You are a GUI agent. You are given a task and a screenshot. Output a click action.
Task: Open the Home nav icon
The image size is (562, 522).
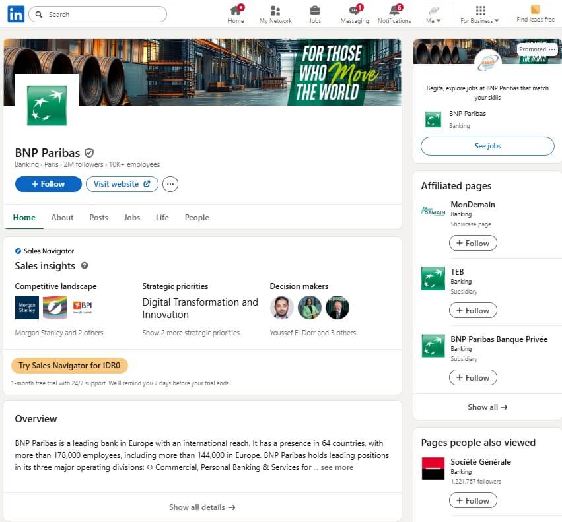click(236, 15)
